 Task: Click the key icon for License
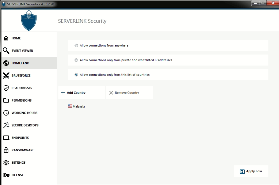tap(6, 175)
